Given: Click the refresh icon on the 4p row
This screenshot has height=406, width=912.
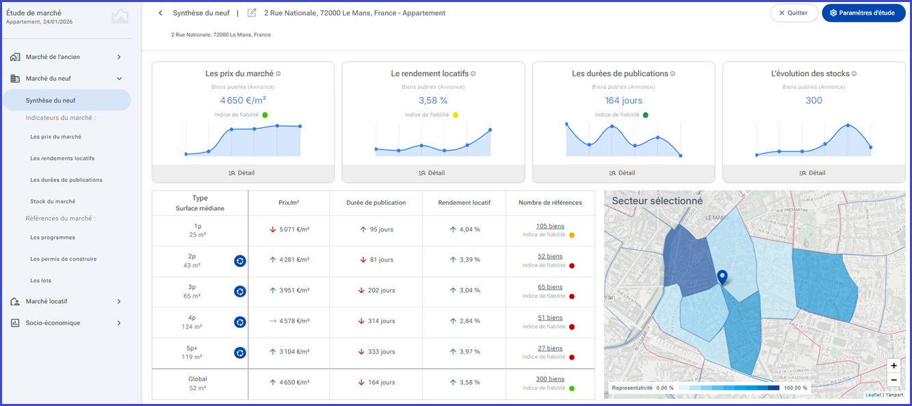Looking at the screenshot, I should (240, 322).
